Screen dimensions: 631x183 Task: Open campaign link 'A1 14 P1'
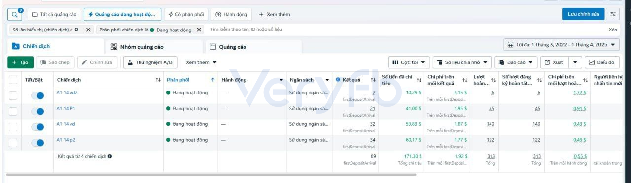[x=66, y=109]
